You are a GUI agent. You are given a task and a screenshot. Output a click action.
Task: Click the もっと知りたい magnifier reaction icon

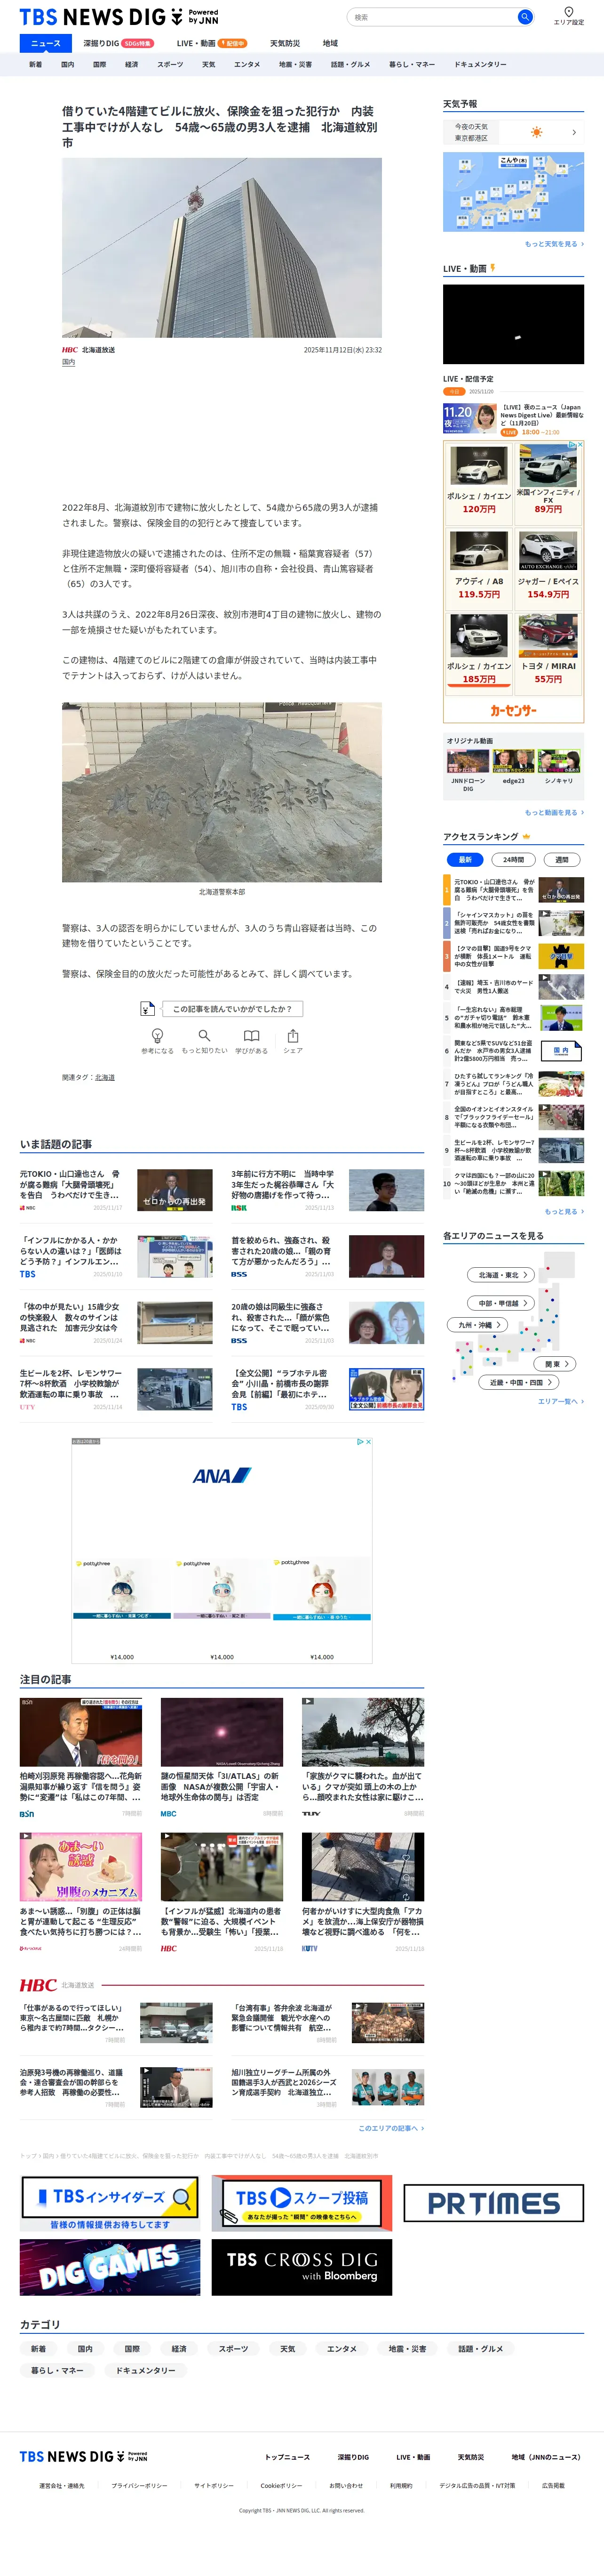pos(204,1035)
